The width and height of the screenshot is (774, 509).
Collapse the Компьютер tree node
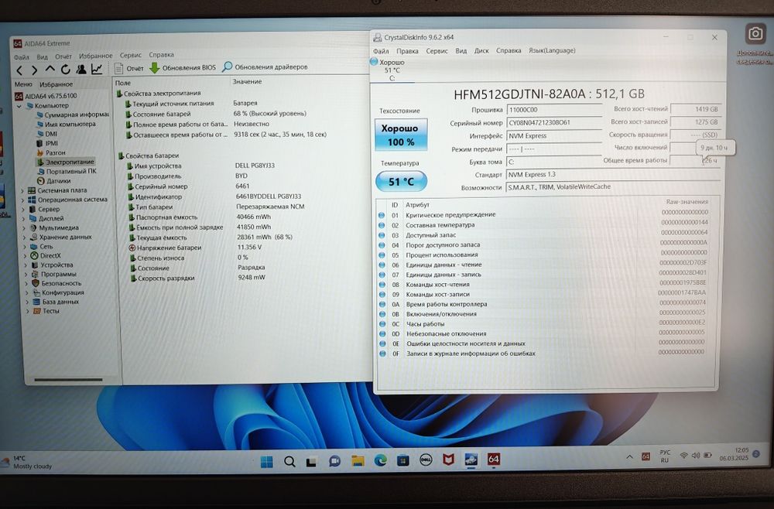tap(19, 105)
